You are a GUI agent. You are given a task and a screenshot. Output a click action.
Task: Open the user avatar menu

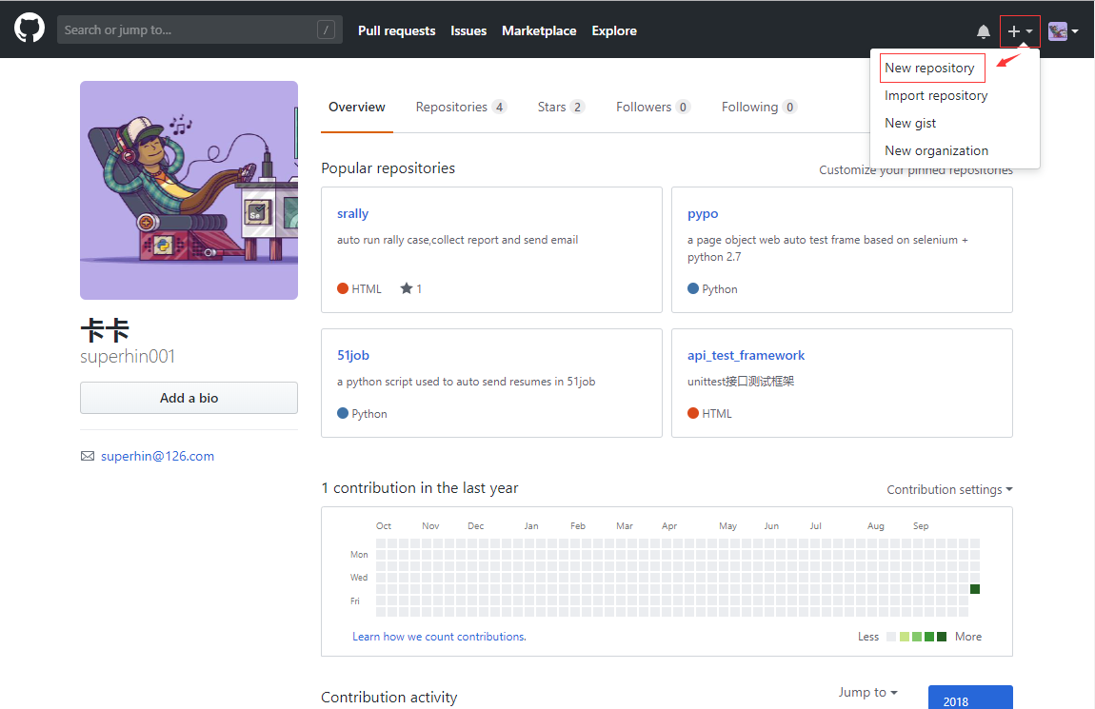click(x=1063, y=31)
